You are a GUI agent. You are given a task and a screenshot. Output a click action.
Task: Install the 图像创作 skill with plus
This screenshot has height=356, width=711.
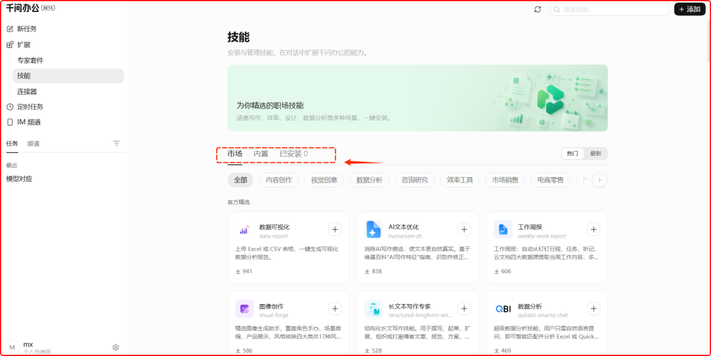pyautogui.click(x=334, y=309)
